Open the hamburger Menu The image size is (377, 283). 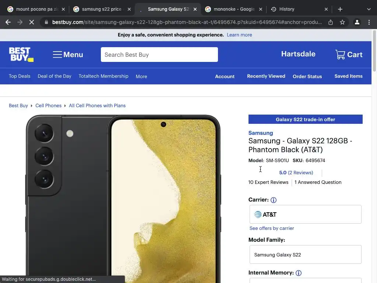pyautogui.click(x=68, y=55)
